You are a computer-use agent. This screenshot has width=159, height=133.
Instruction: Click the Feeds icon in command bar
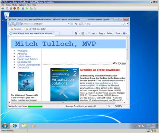pyautogui.click(x=83, y=33)
